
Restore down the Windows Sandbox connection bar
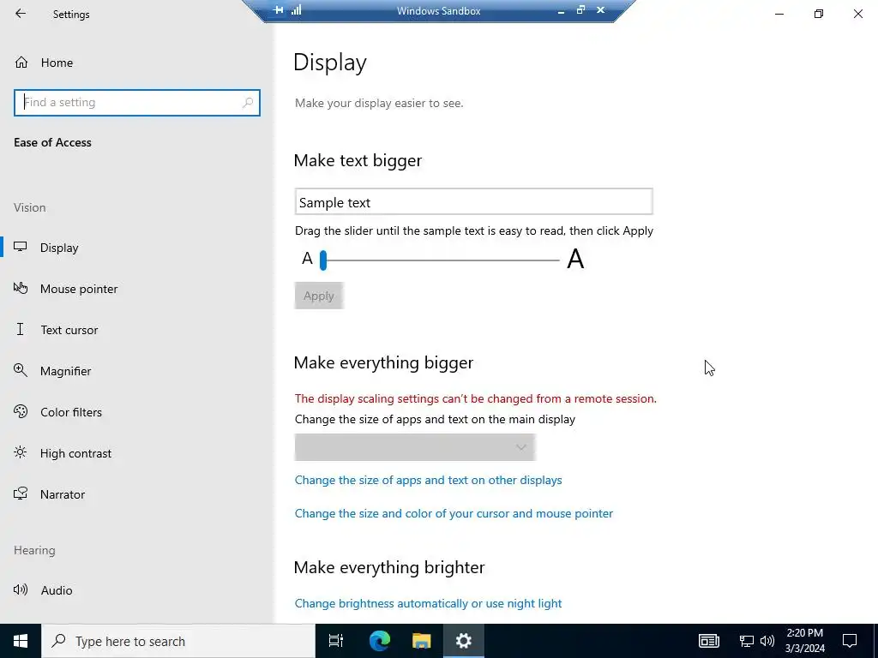click(580, 10)
